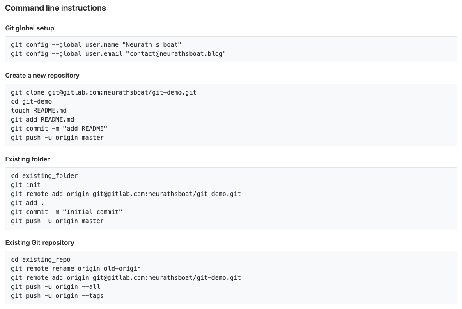The height and width of the screenshot is (309, 462).
Task: Click push origin master under Create a new repository
Action: click(x=57, y=138)
